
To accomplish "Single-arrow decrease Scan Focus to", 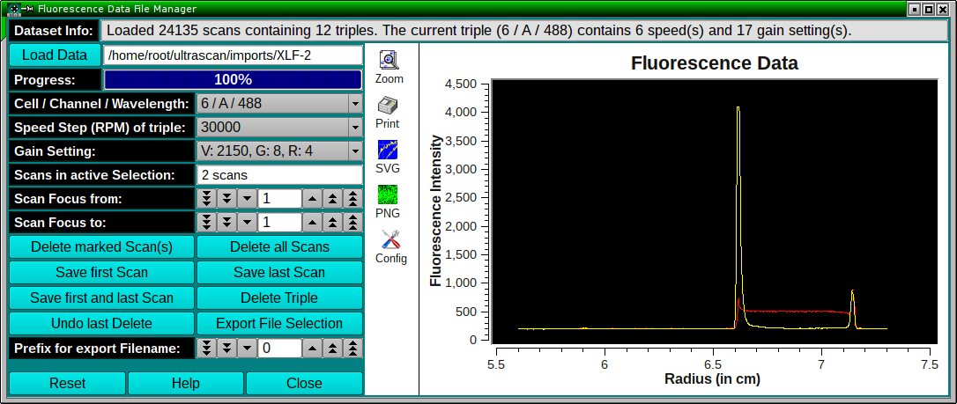I will point(247,223).
